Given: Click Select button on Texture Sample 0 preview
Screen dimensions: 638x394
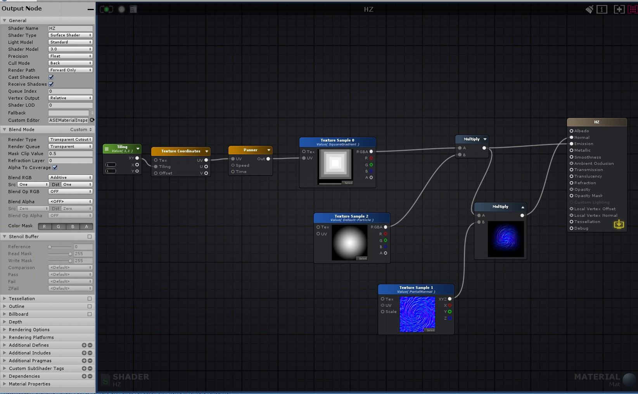Looking at the screenshot, I should (348, 183).
